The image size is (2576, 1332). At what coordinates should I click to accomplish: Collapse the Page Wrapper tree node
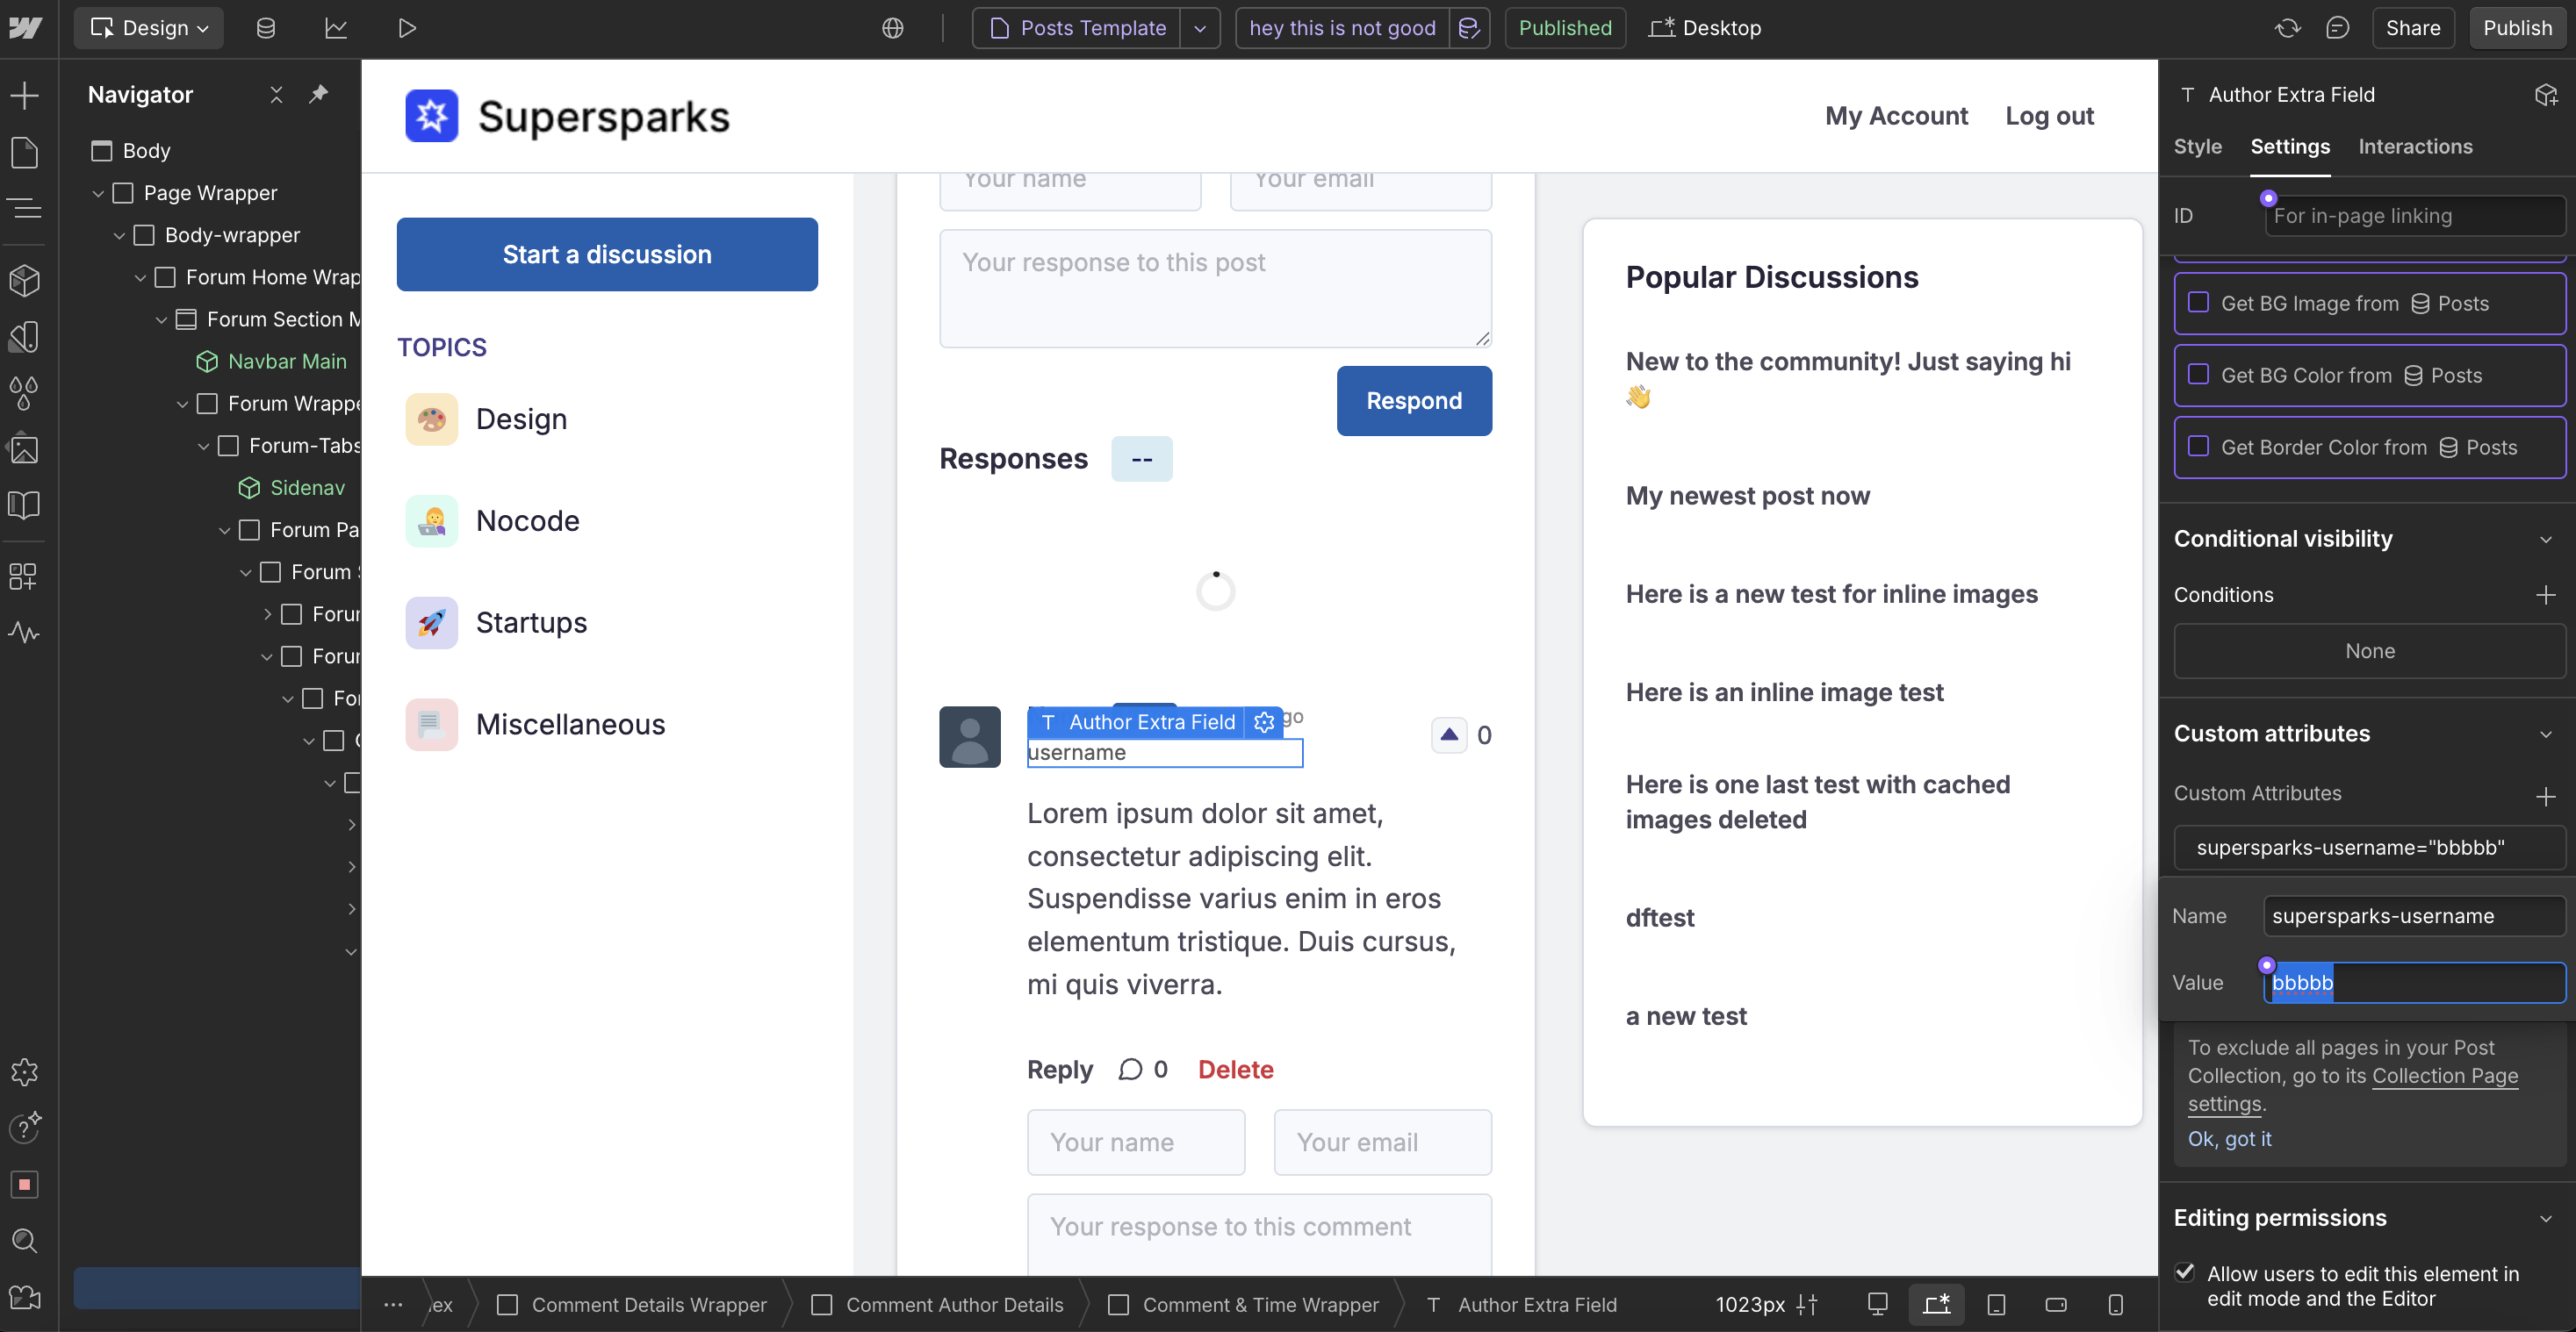pyautogui.click(x=98, y=193)
